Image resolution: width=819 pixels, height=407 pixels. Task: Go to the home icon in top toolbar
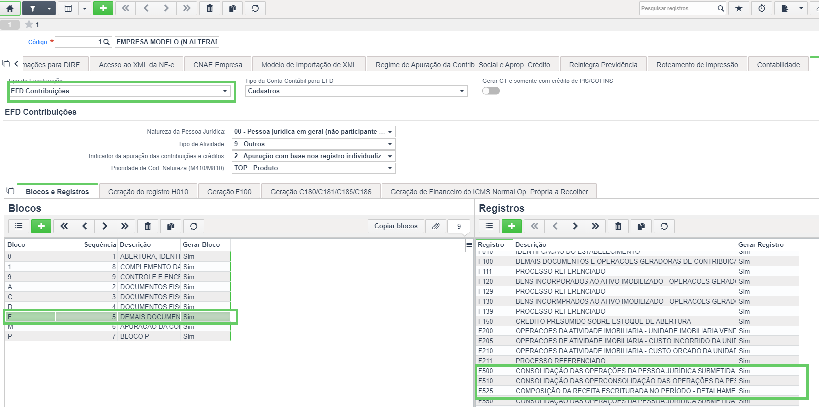(10, 8)
